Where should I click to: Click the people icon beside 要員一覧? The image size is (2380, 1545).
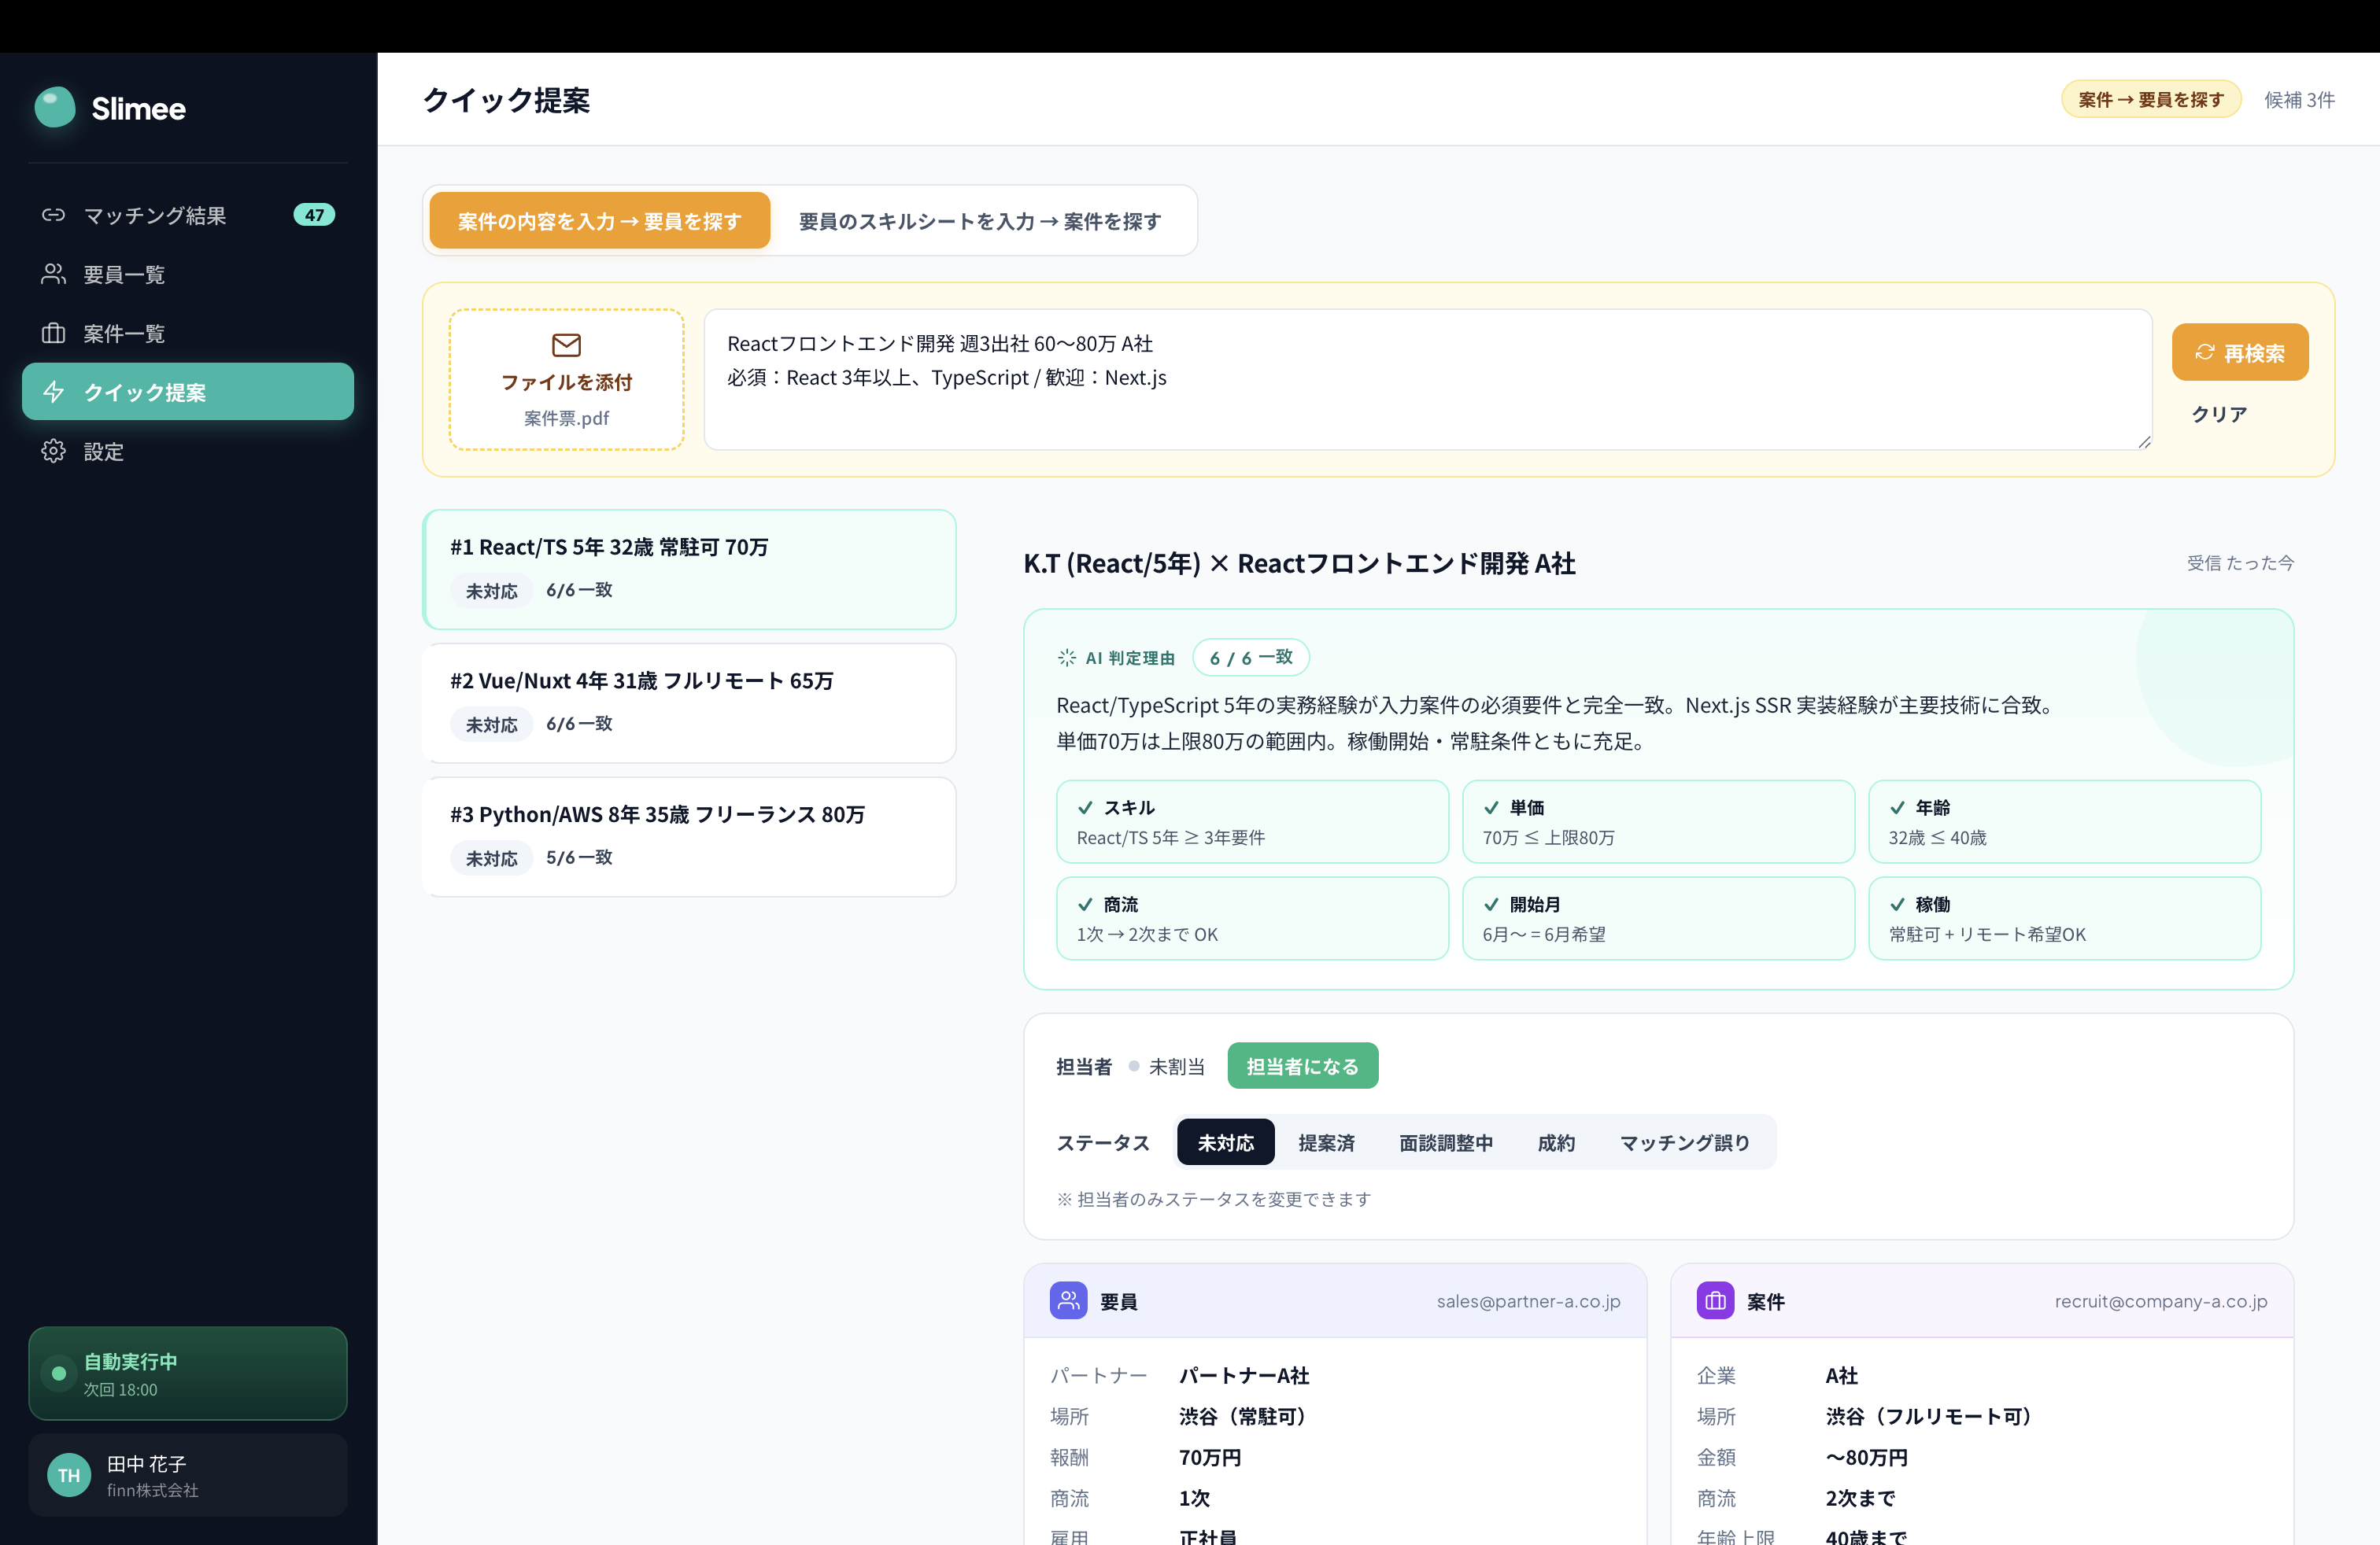coord(53,274)
